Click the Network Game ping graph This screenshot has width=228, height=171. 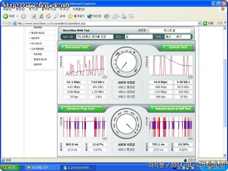coord(171,127)
